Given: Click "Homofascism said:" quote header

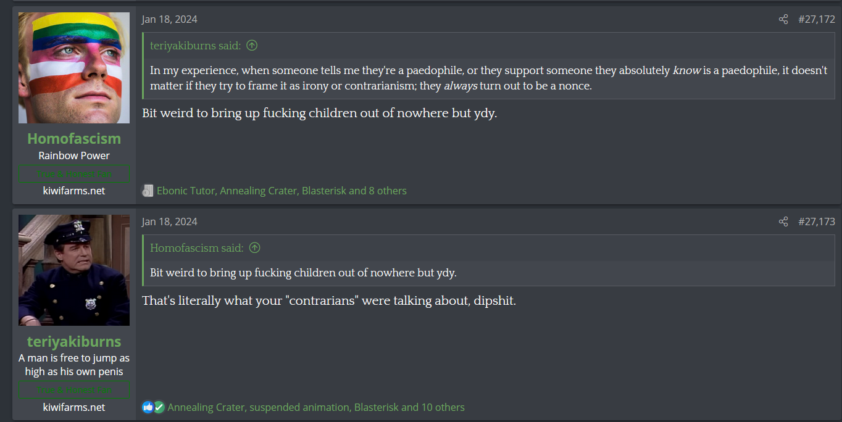Looking at the screenshot, I should [196, 247].
